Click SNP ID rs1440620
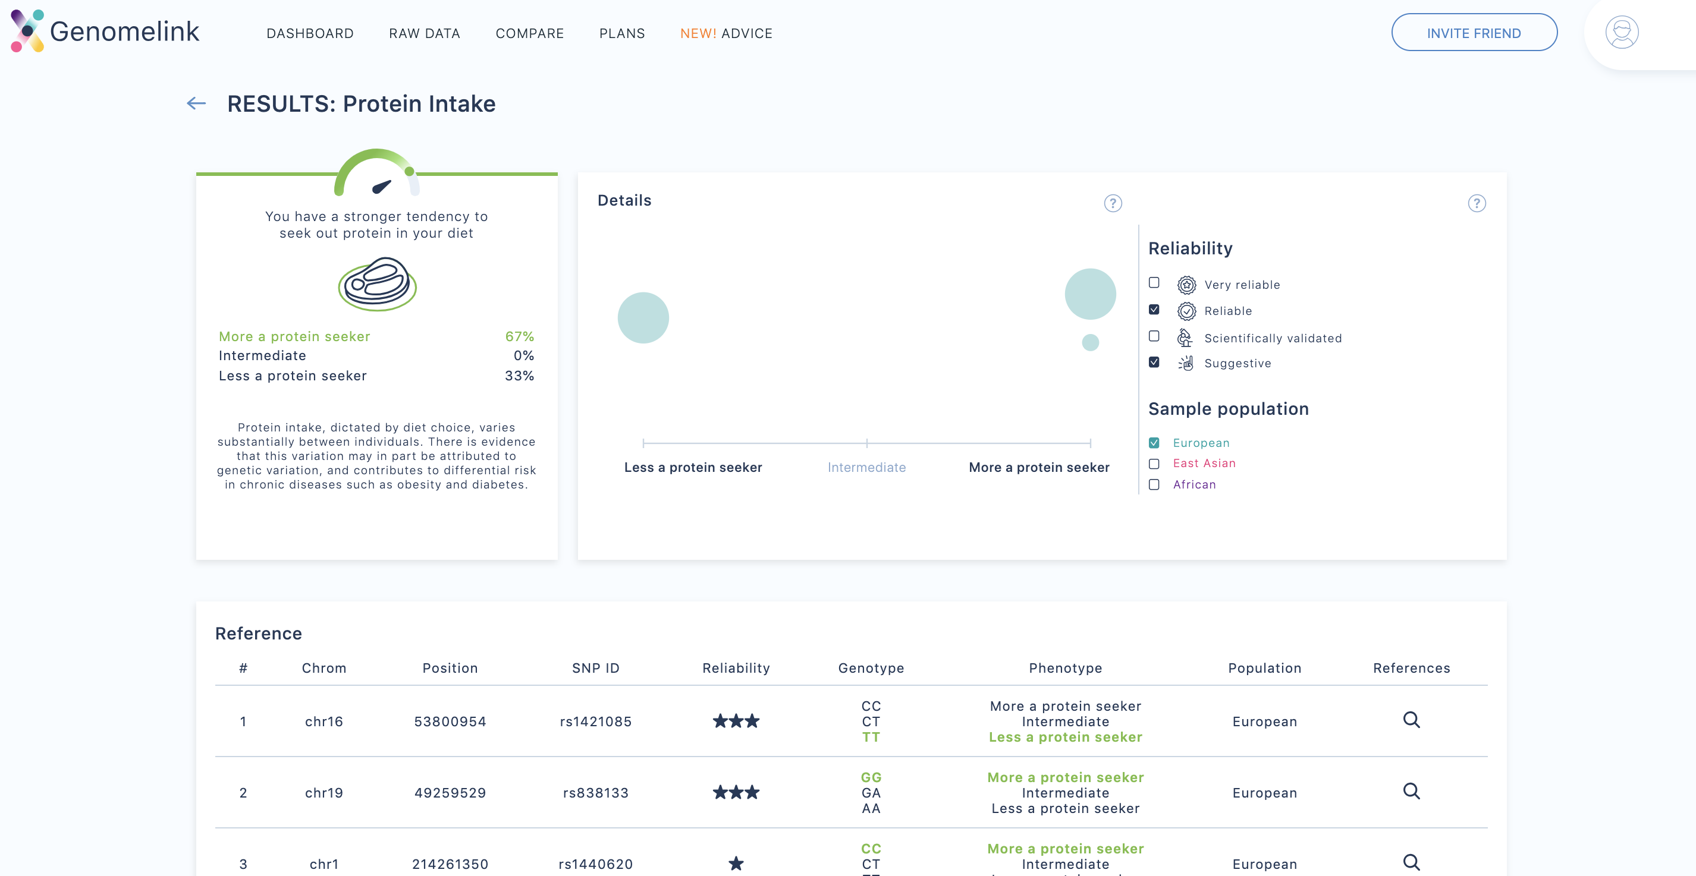This screenshot has width=1696, height=876. pos(595,864)
